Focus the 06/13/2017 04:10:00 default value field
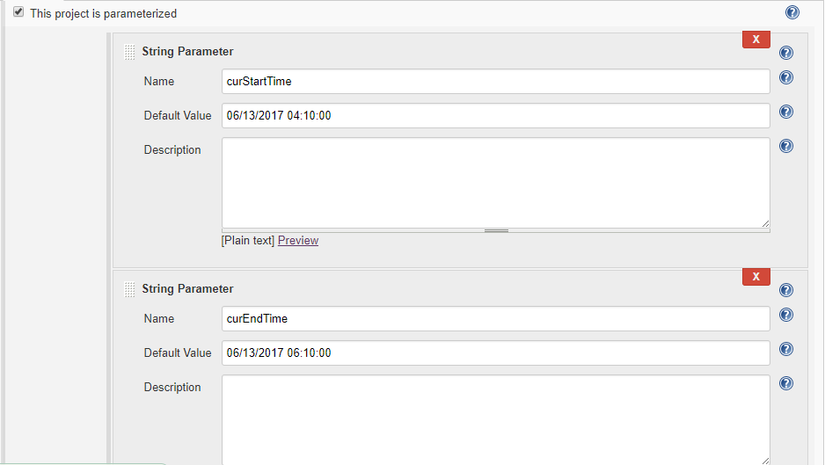Image resolution: width=825 pixels, height=465 pixels. tap(496, 116)
